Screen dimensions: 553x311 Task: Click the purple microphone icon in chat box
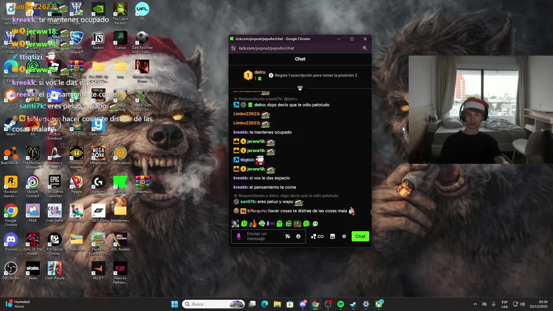coord(238,236)
